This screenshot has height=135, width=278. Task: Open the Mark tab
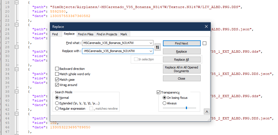[123, 34]
